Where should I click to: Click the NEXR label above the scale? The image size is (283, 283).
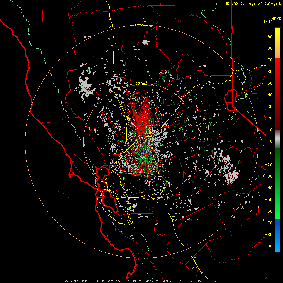click(276, 19)
